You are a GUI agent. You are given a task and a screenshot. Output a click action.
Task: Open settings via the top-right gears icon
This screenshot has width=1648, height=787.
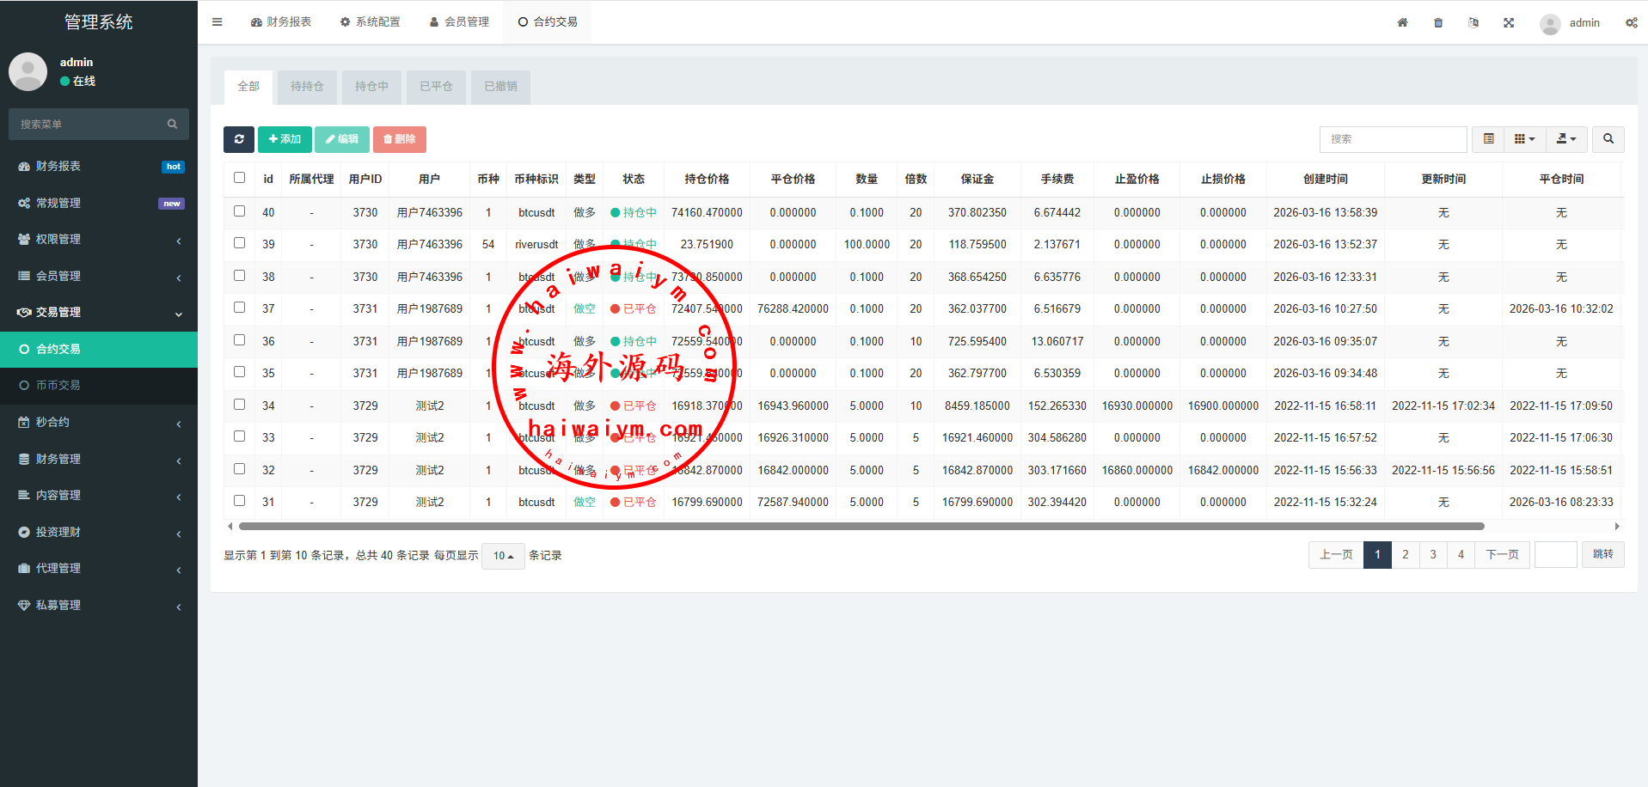pos(1631,23)
